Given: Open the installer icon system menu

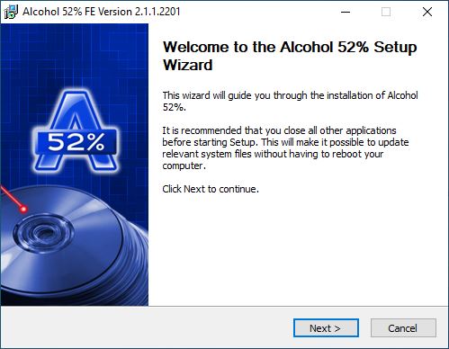Looking at the screenshot, I should coord(11,12).
